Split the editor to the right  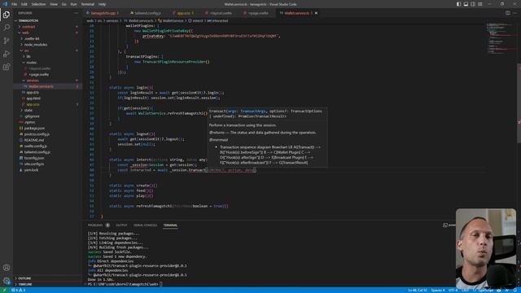point(508,13)
